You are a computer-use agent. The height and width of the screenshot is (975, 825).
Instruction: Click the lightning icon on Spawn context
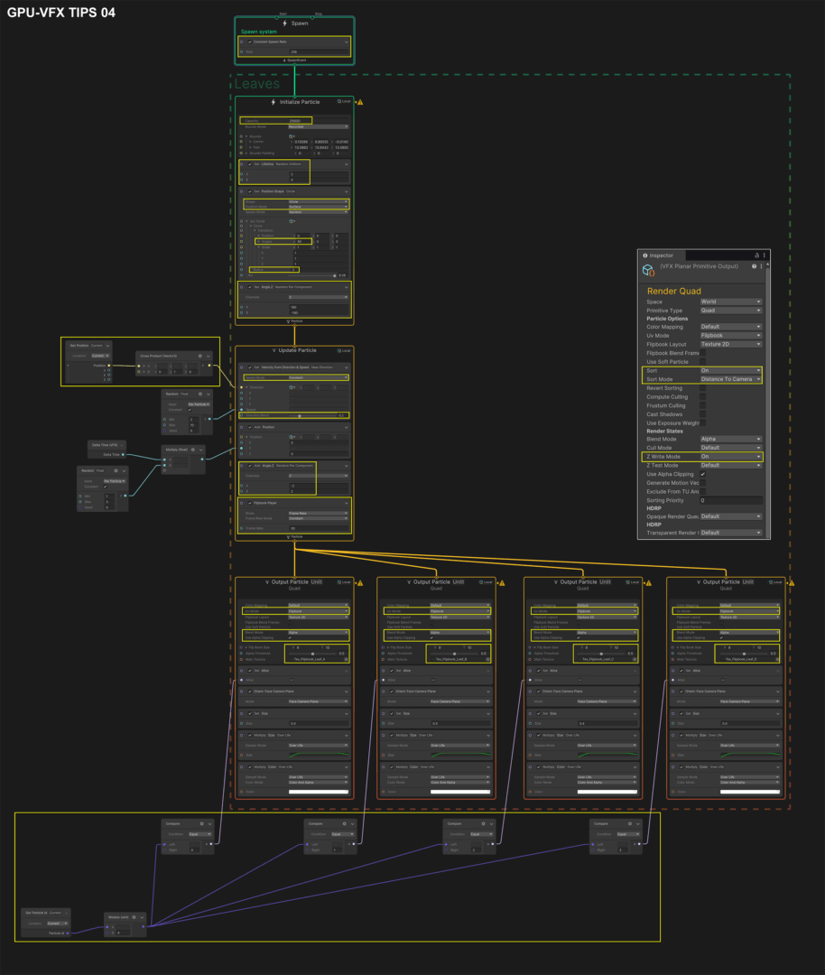point(285,23)
